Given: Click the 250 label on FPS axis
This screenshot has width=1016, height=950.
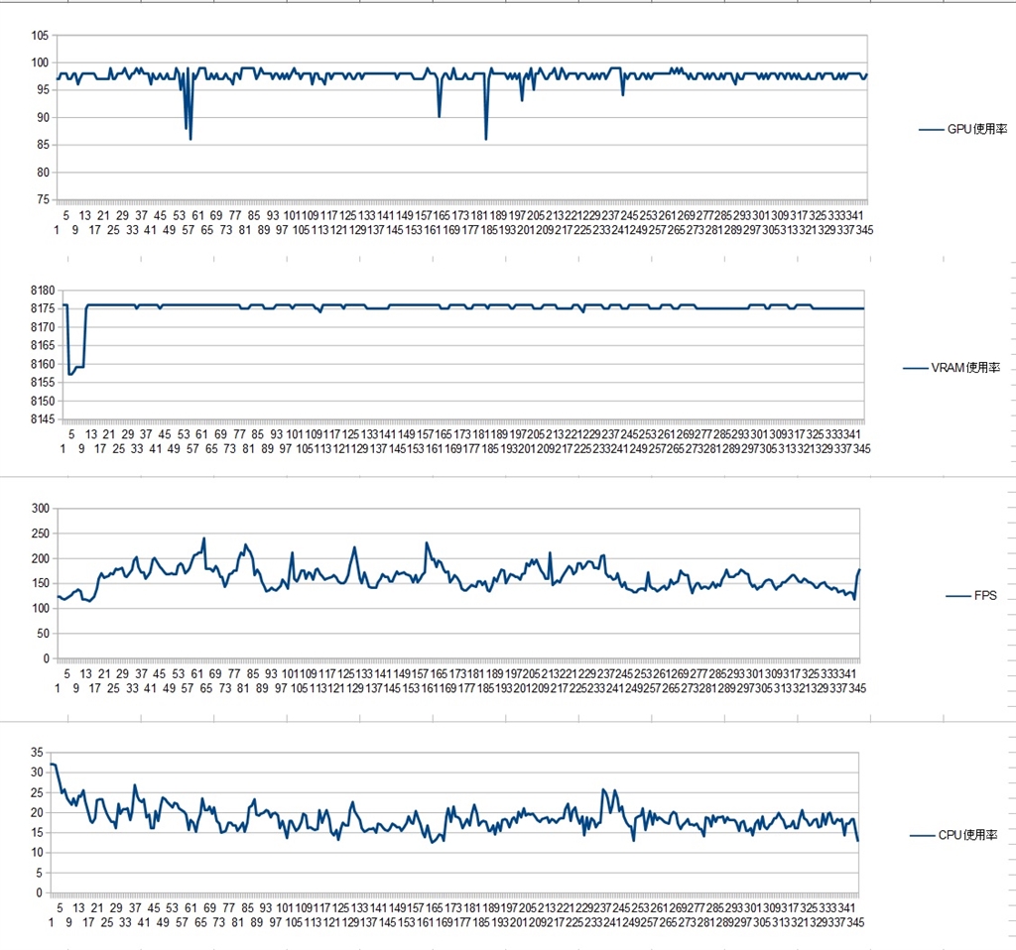Looking at the screenshot, I should [41, 534].
